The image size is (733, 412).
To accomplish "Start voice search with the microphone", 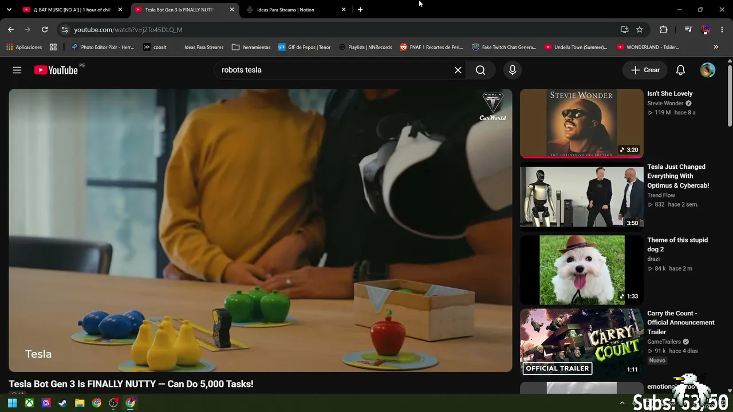I will pos(513,70).
